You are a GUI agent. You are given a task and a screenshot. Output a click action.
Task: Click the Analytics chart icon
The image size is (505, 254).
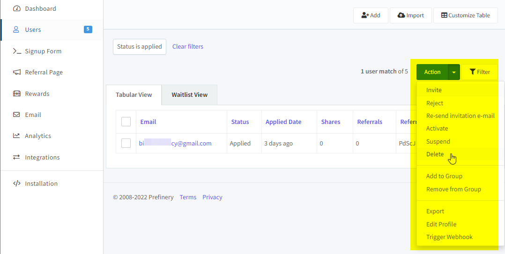coord(16,136)
